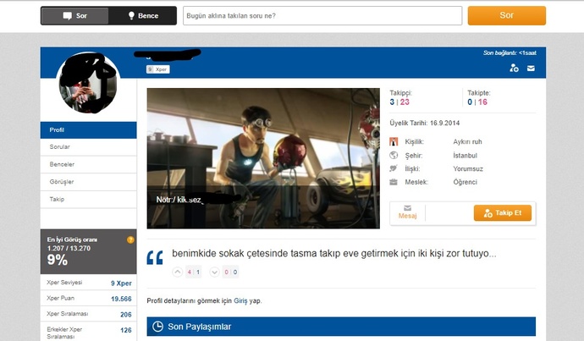The height and width of the screenshot is (341, 584).
Task: Open the Takip sidebar tab
Action: [x=89, y=200]
